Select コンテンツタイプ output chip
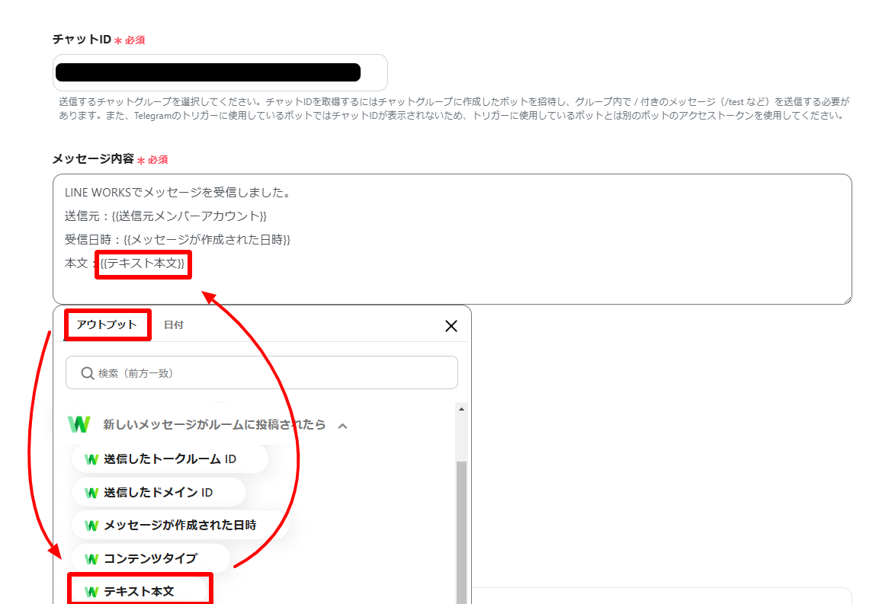 point(150,558)
